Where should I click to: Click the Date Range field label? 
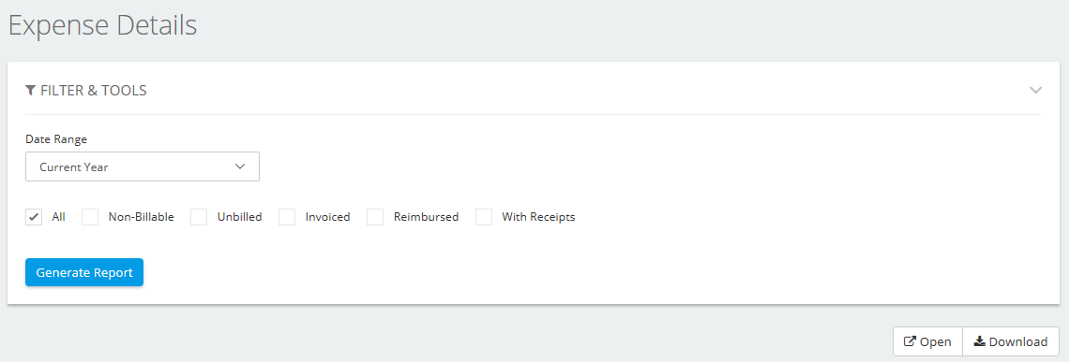(x=56, y=139)
